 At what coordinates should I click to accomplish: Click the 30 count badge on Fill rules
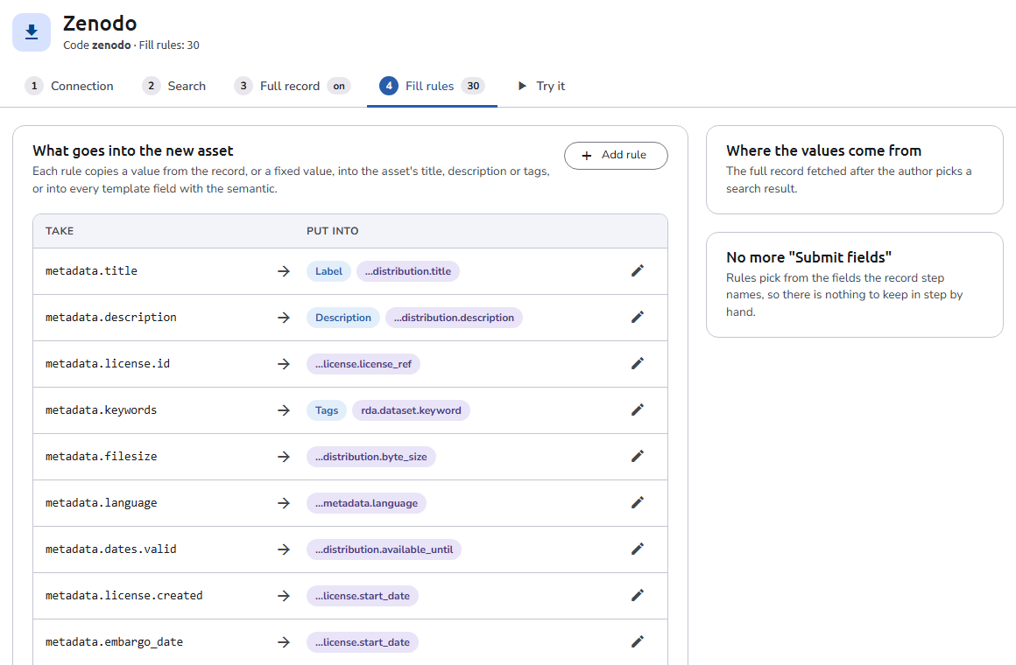coord(473,86)
